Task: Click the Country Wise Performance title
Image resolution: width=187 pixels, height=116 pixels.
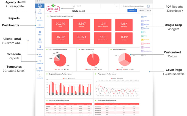Action: [x=59, y=100]
